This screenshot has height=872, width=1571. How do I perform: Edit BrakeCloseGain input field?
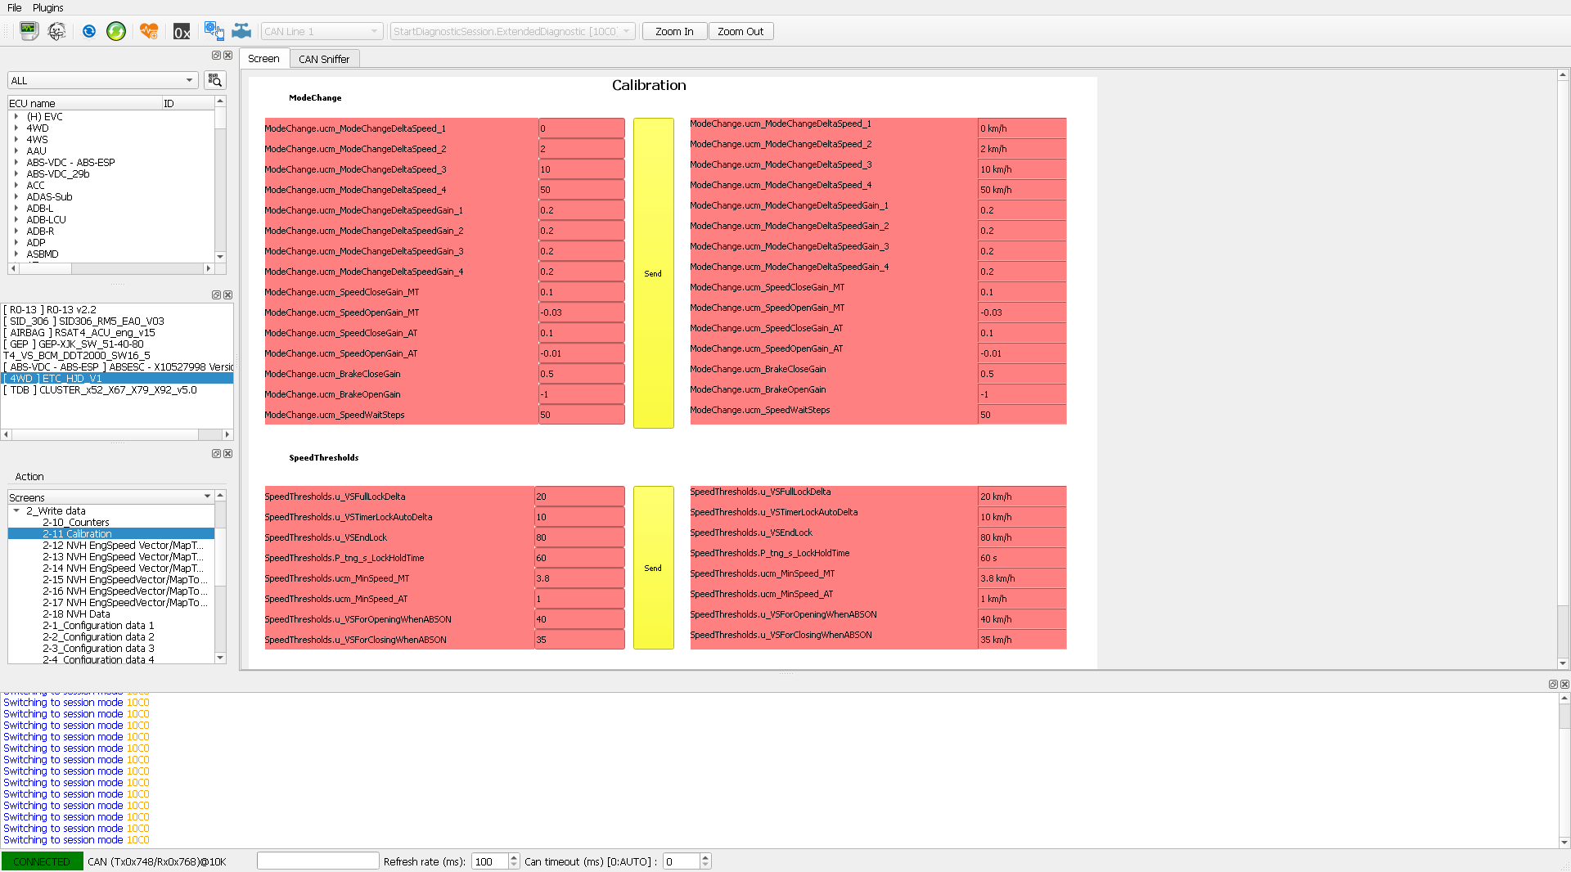pyautogui.click(x=581, y=374)
